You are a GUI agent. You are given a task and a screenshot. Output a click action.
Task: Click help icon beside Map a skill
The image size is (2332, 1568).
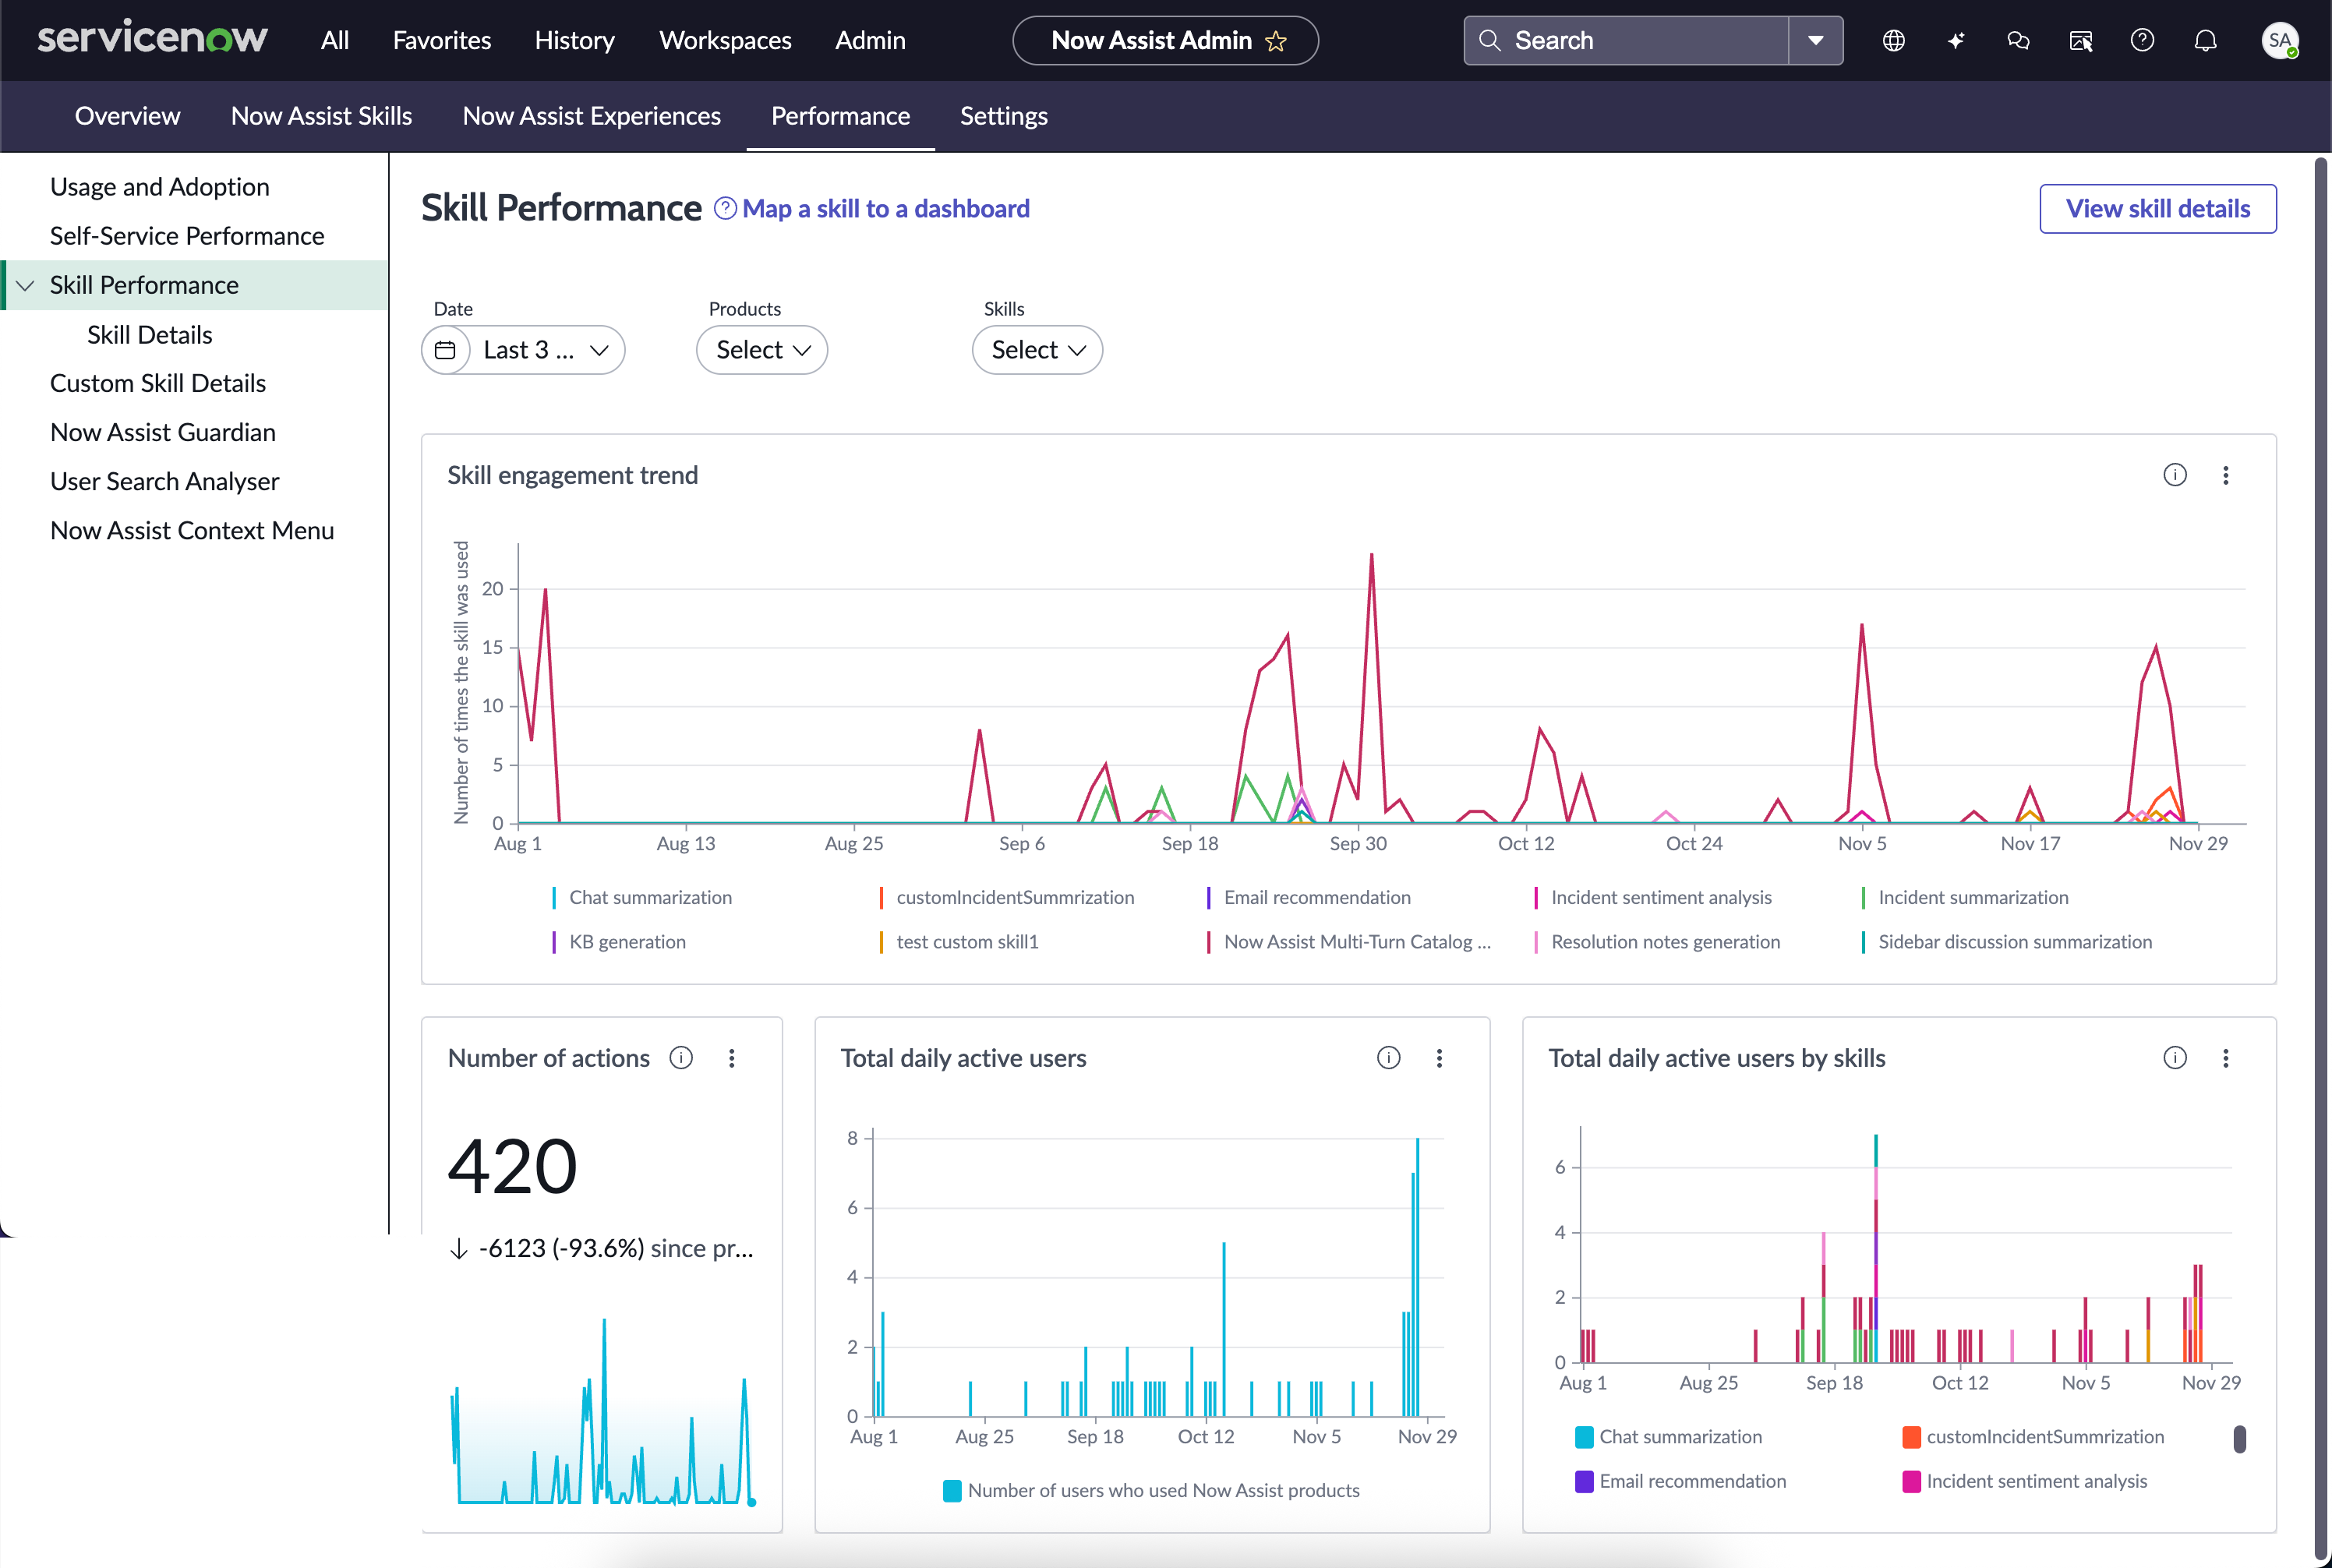pyautogui.click(x=725, y=208)
